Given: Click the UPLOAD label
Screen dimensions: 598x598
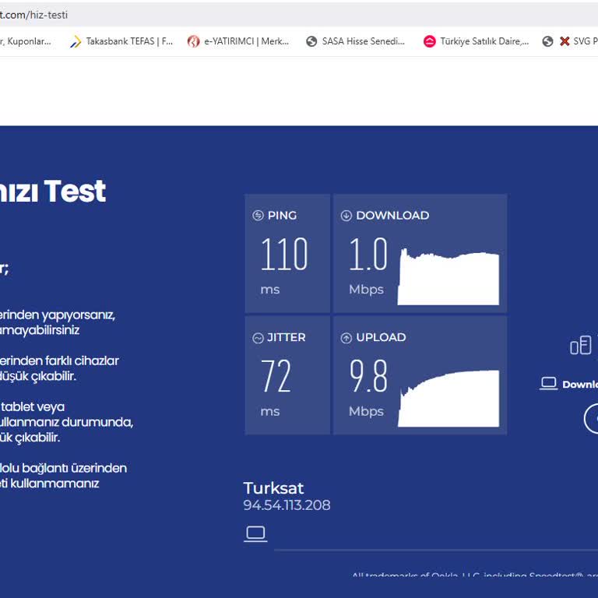Looking at the screenshot, I should pos(381,337).
